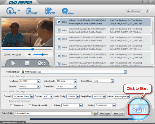The image size is (155, 124).
Task: Click the 00:59:43 / 01:36:48 time display
Action: pyautogui.click(x=12, y=55)
